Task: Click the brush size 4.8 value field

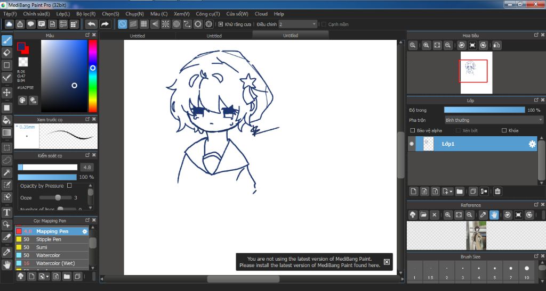Action: point(87,168)
